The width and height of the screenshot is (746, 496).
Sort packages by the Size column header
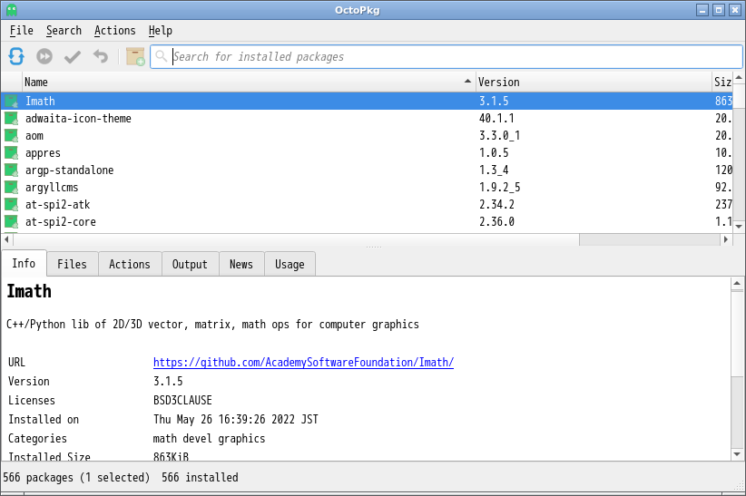[722, 82]
